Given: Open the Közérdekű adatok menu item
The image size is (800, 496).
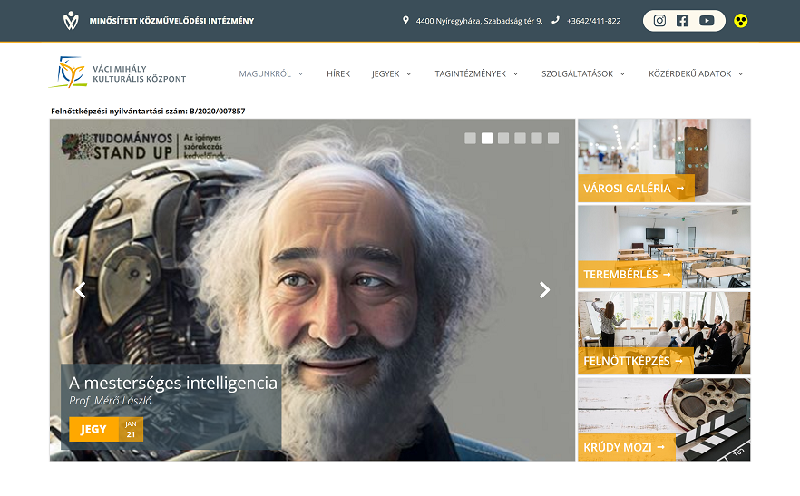Looking at the screenshot, I should click(689, 73).
